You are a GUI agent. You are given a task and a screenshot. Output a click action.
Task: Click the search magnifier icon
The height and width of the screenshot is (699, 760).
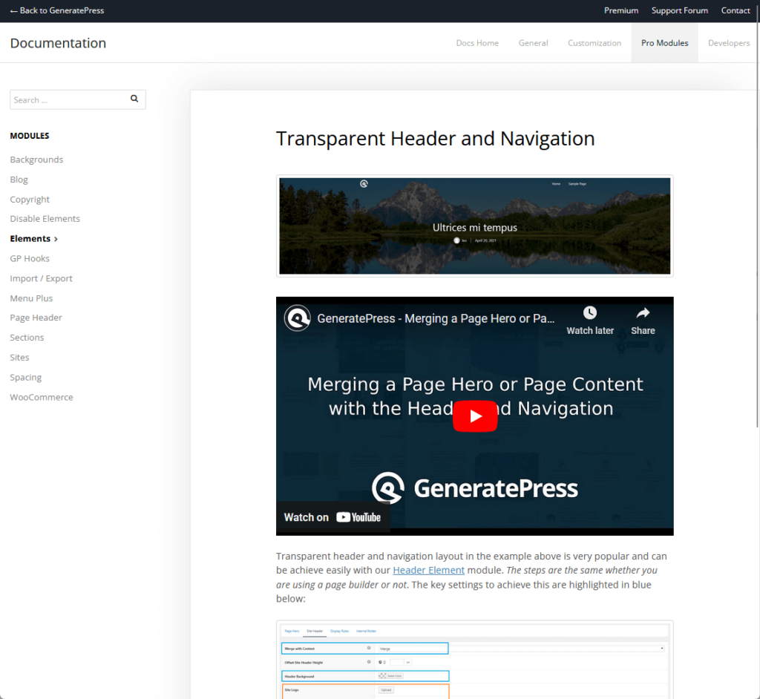point(134,99)
